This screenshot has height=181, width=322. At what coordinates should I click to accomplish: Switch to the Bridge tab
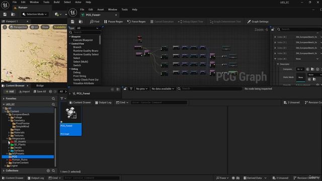pos(40,85)
